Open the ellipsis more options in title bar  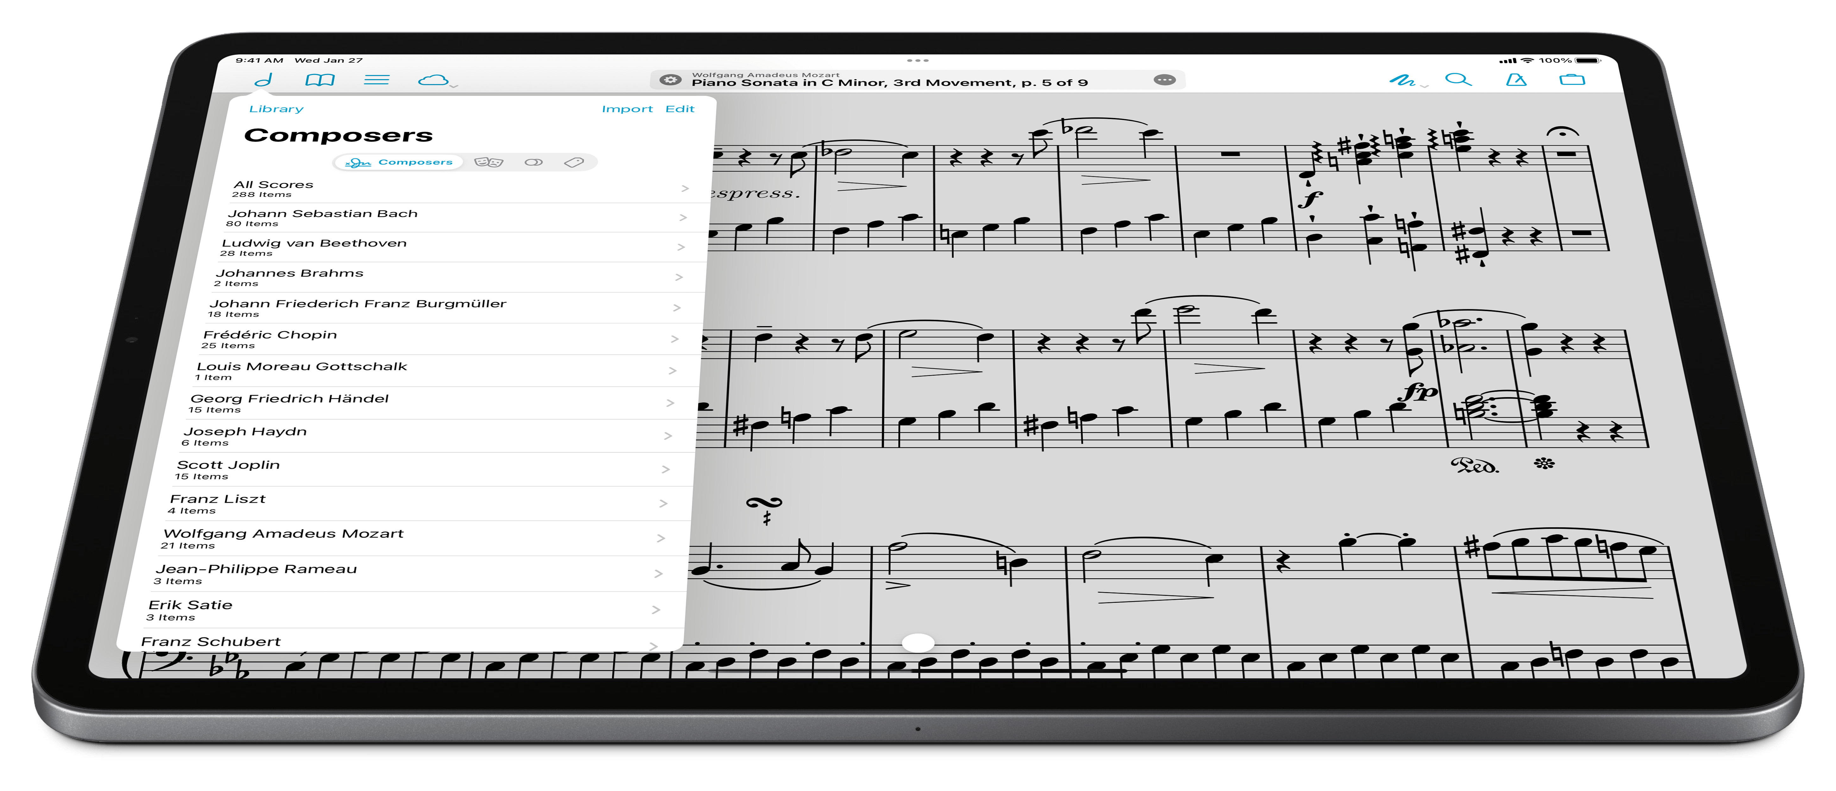pos(1165,80)
